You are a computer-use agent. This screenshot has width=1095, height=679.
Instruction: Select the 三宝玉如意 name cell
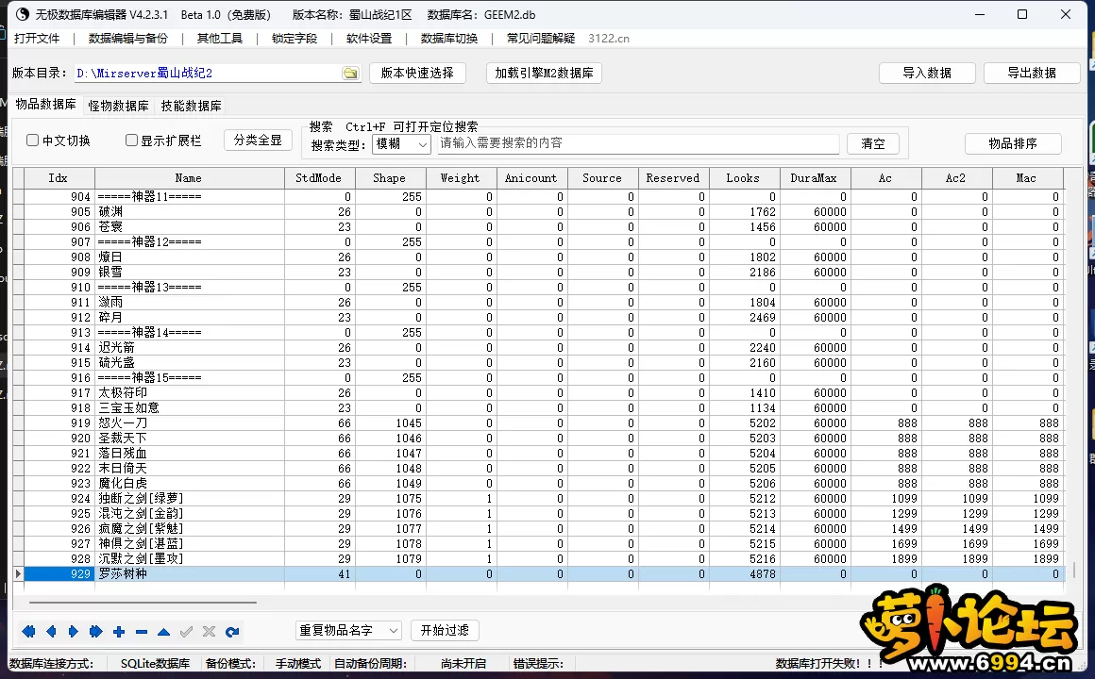click(x=189, y=407)
